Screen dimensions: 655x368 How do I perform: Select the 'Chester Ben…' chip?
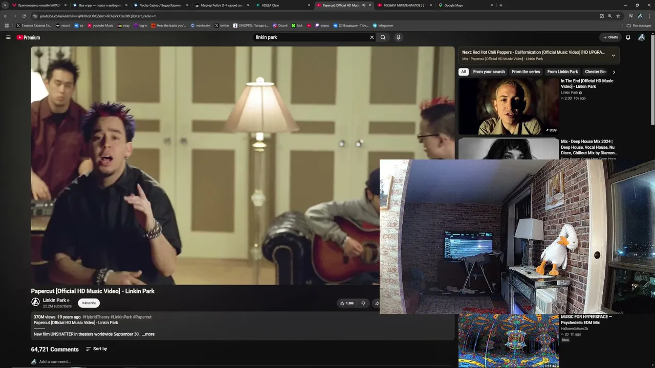coord(596,72)
